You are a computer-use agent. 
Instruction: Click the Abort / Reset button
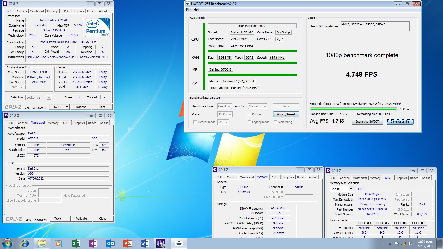pos(286,114)
